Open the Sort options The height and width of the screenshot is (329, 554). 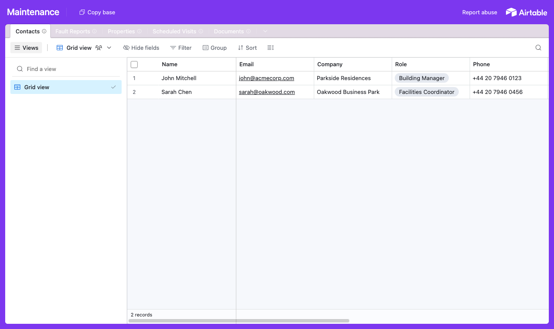click(x=248, y=48)
